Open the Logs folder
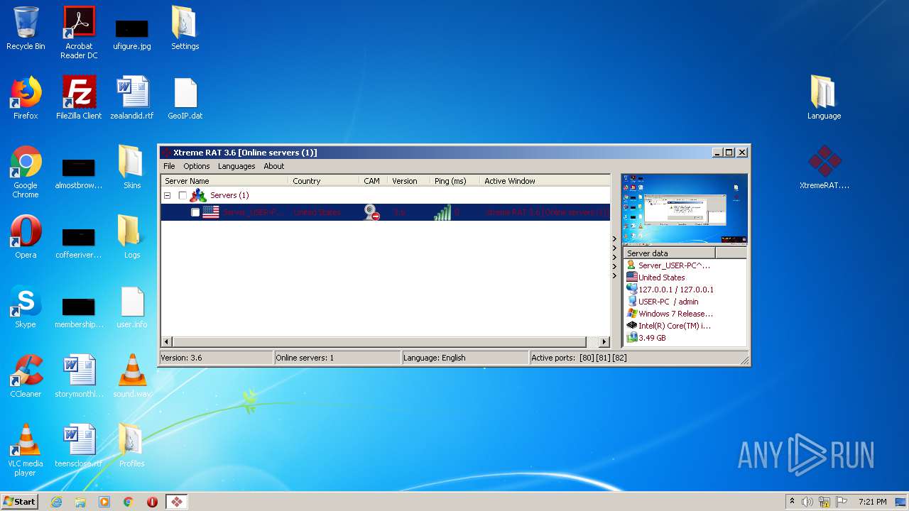 tap(132, 237)
